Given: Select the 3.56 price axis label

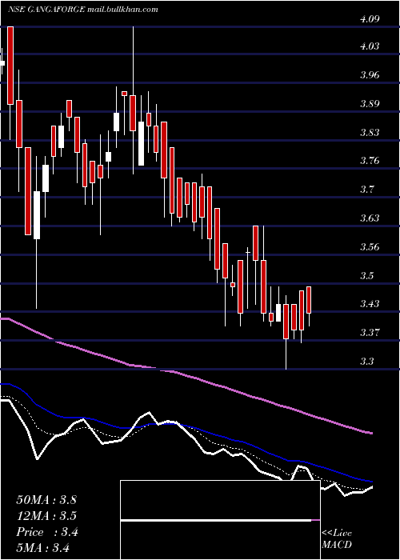Looking at the screenshot, I should [369, 246].
